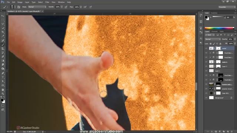Hide the Color Fill 1 layer
Image resolution: width=237 pixels, height=133 pixels.
tap(206, 93)
